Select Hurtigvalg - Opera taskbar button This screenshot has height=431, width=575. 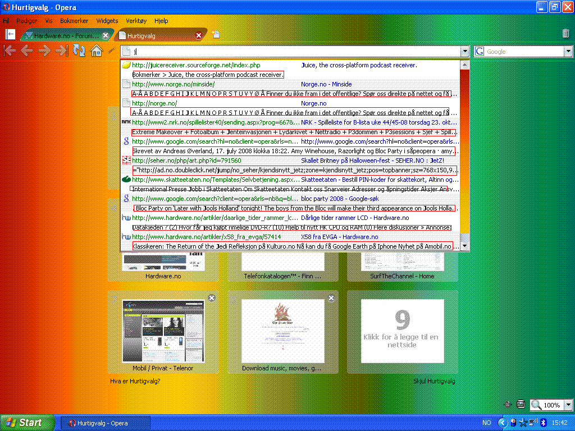tap(105, 423)
